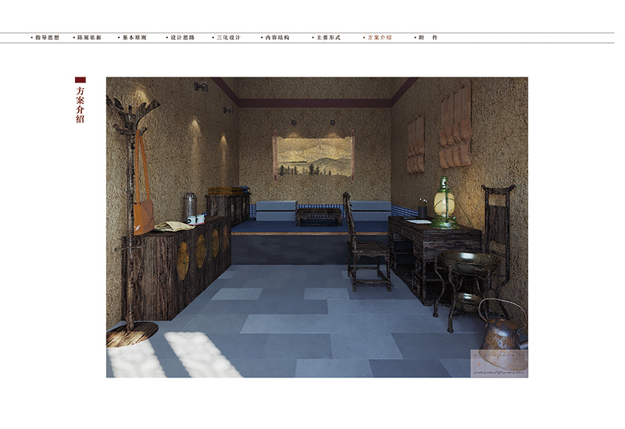Click the vertical 方案介绍 side heading
Viewport: 625px width, 429px height.
pyautogui.click(x=80, y=105)
